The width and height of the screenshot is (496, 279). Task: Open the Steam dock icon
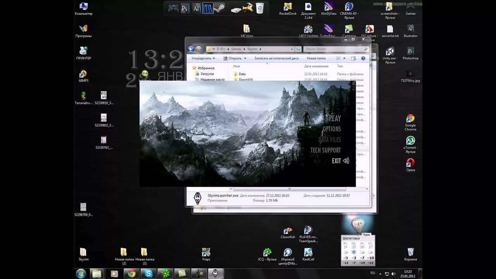(219, 8)
